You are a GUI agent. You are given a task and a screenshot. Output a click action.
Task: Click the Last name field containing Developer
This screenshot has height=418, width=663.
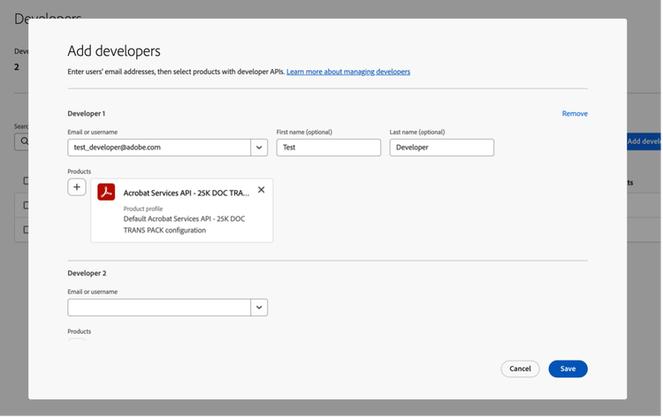coord(442,148)
